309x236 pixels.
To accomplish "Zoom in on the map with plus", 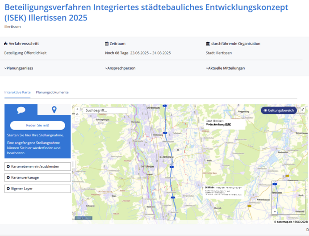I will 77,109.
